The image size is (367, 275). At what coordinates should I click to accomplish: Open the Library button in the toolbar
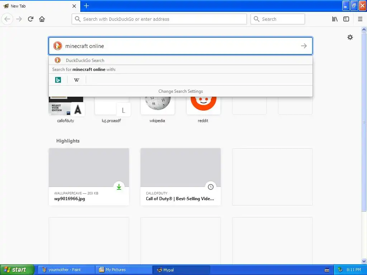[x=335, y=19]
